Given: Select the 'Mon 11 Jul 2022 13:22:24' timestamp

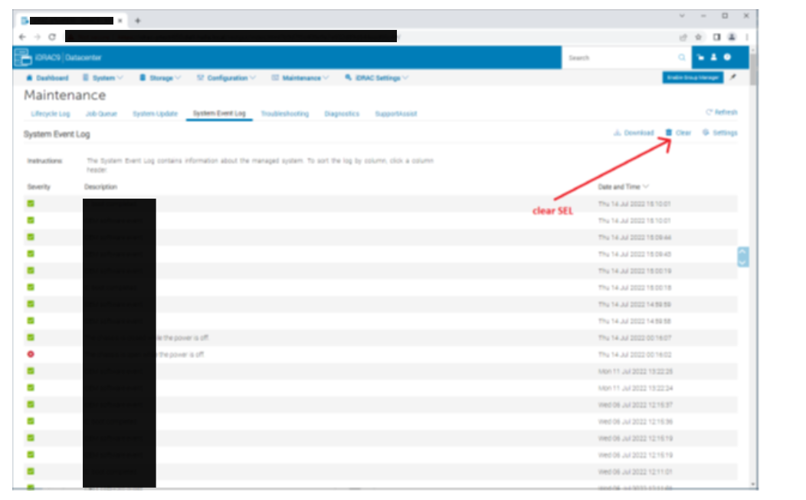Looking at the screenshot, I should tap(635, 388).
